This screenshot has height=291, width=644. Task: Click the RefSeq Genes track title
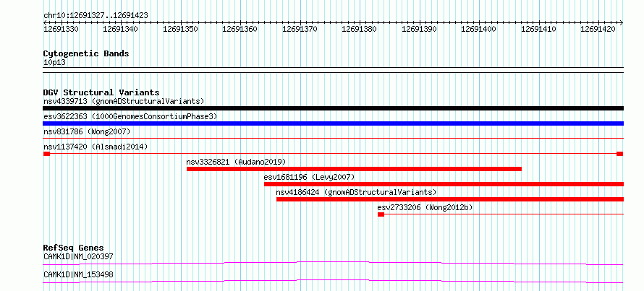73,248
